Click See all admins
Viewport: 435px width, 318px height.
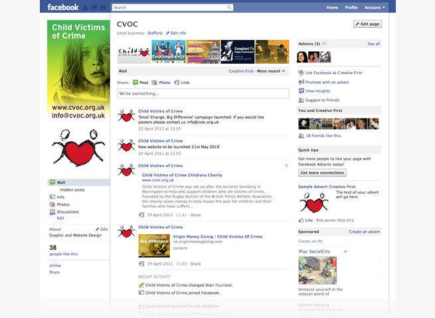[374, 44]
